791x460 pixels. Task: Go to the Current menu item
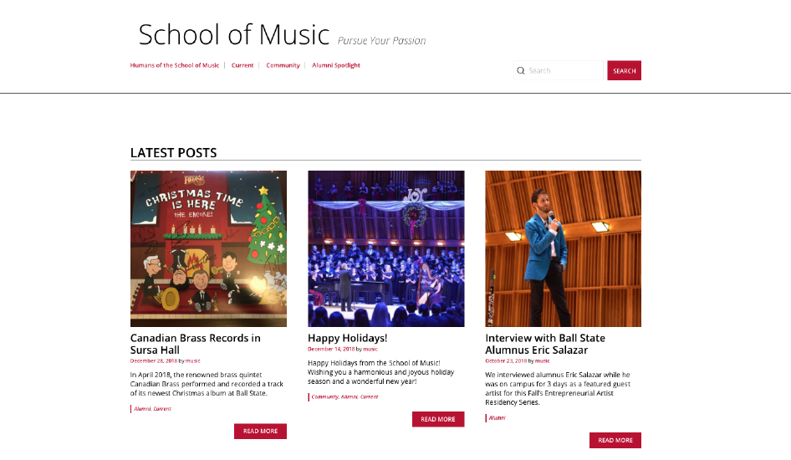tap(242, 65)
